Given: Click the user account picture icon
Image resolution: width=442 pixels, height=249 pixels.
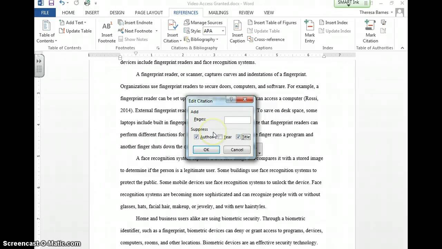Looking at the screenshot, I should 400,12.
